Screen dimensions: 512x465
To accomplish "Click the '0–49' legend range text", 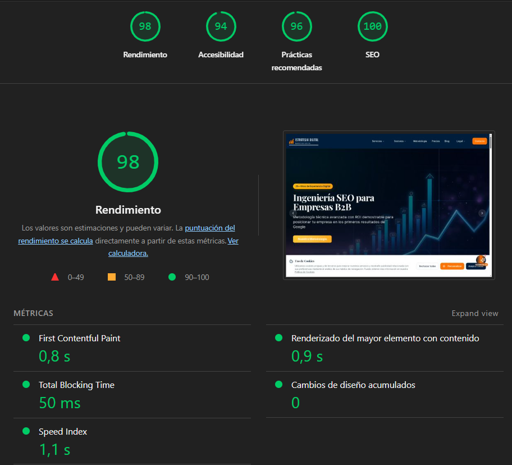I will [x=76, y=277].
